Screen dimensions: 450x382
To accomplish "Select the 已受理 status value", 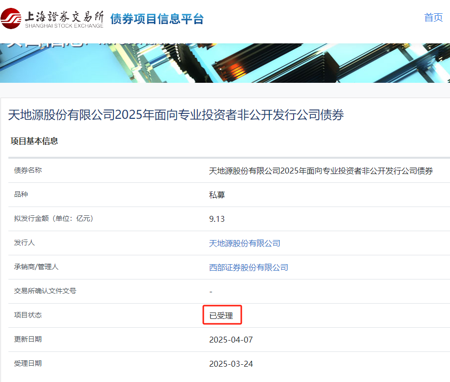I will click(221, 316).
